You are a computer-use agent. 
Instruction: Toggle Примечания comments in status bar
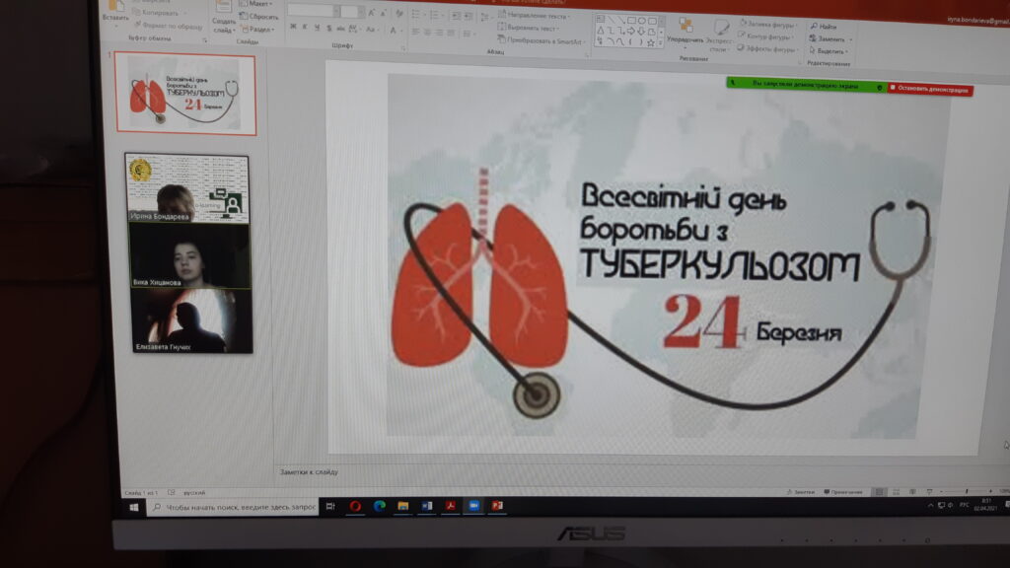pos(842,492)
